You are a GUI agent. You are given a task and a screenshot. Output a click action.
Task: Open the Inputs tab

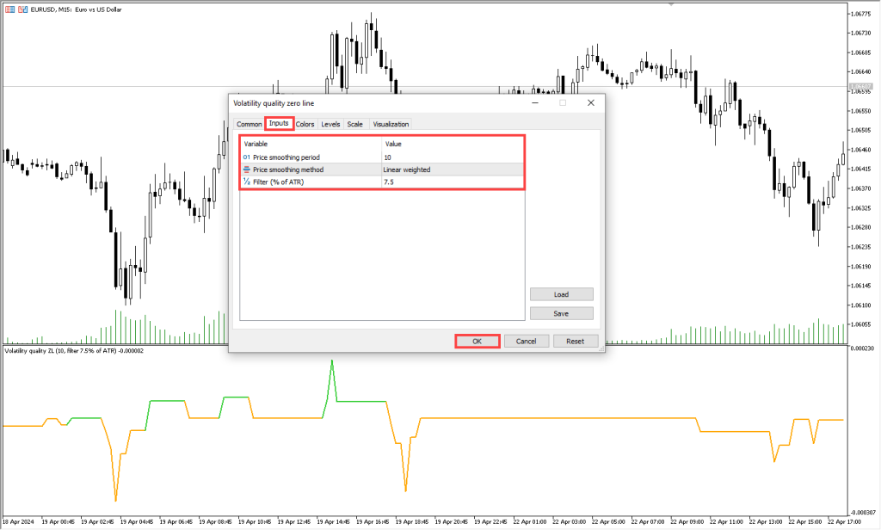[279, 123]
